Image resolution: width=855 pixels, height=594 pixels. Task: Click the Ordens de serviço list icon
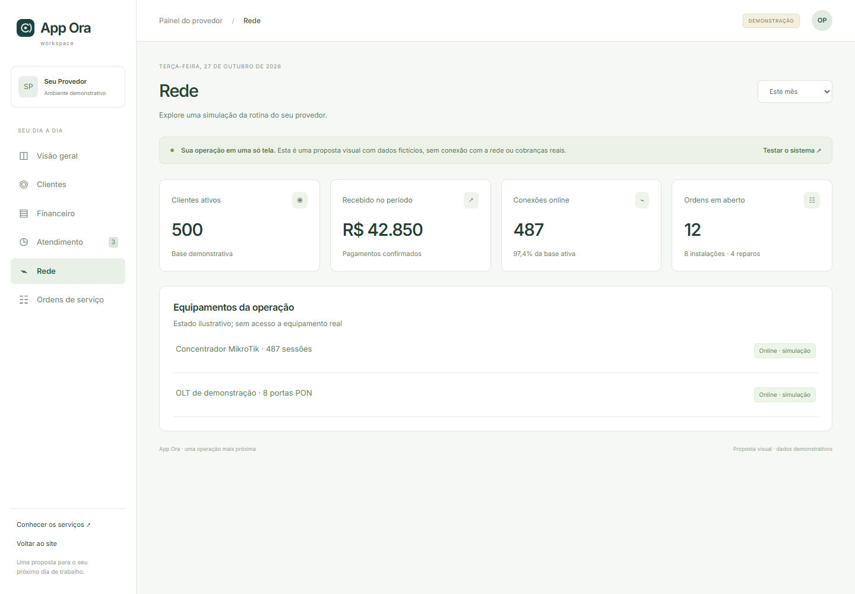(24, 300)
